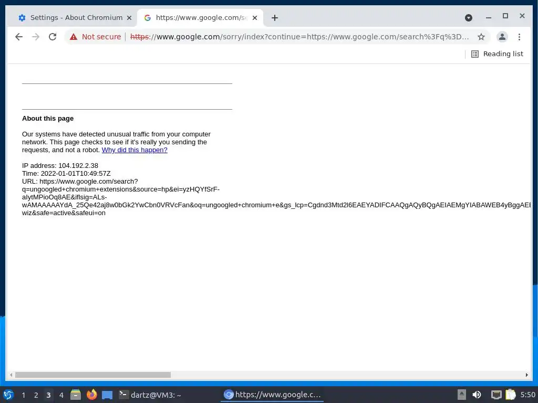Switch to workspace 2

[36, 395]
